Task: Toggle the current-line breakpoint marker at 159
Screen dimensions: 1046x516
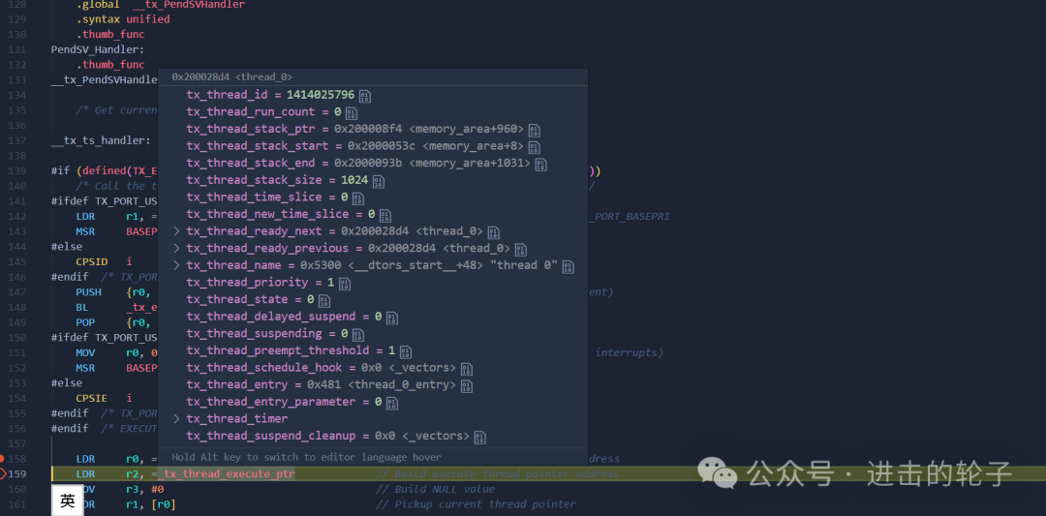Action: 3,474
